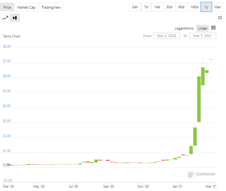The height and width of the screenshot is (191, 226).
Task: Click the $7.00 axis label
Action: (x=7, y=61)
